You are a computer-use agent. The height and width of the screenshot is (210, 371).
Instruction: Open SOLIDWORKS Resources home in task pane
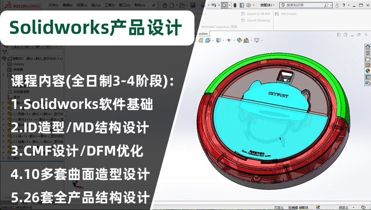click(367, 47)
